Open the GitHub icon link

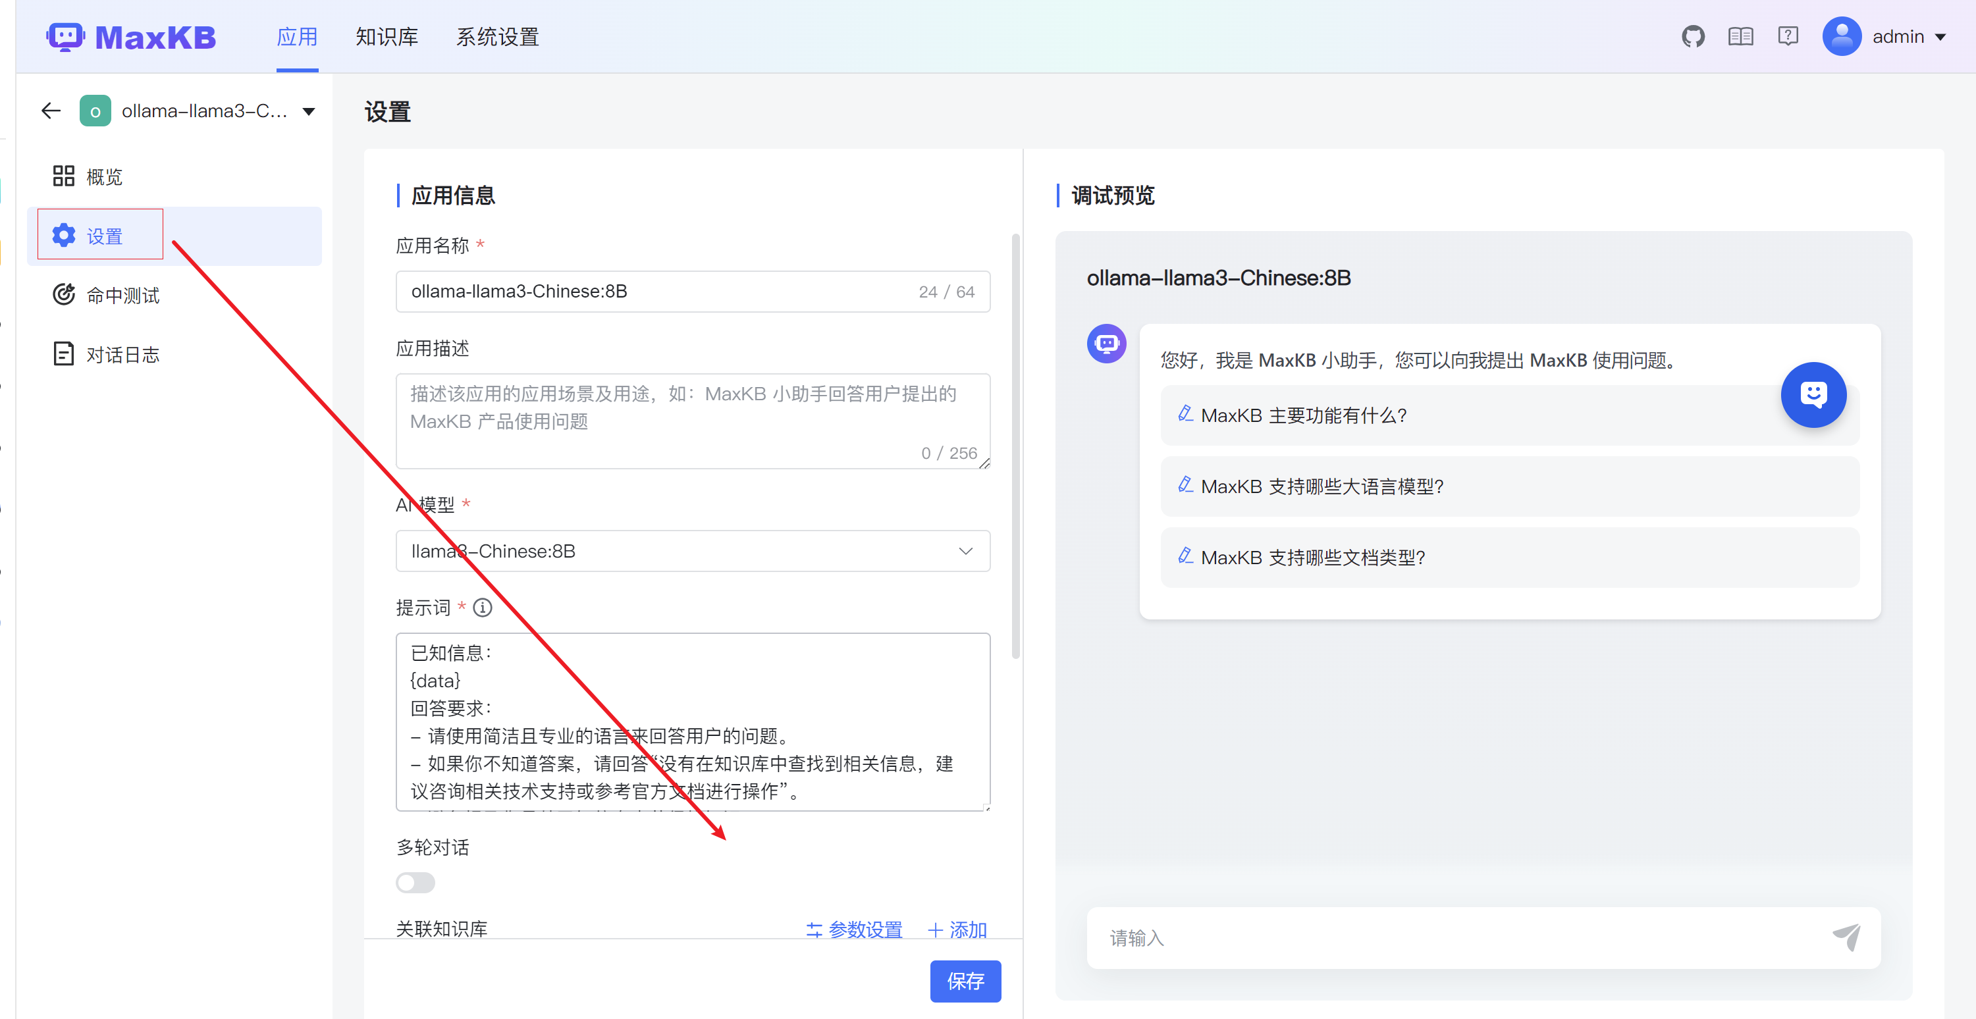click(1693, 36)
